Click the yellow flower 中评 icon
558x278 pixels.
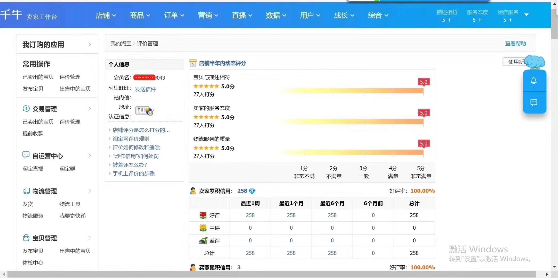[x=203, y=228]
